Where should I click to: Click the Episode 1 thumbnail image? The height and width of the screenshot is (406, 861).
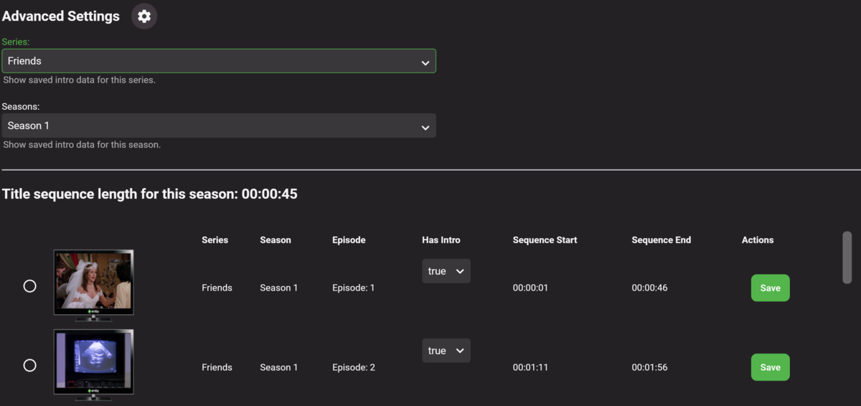coord(93,285)
